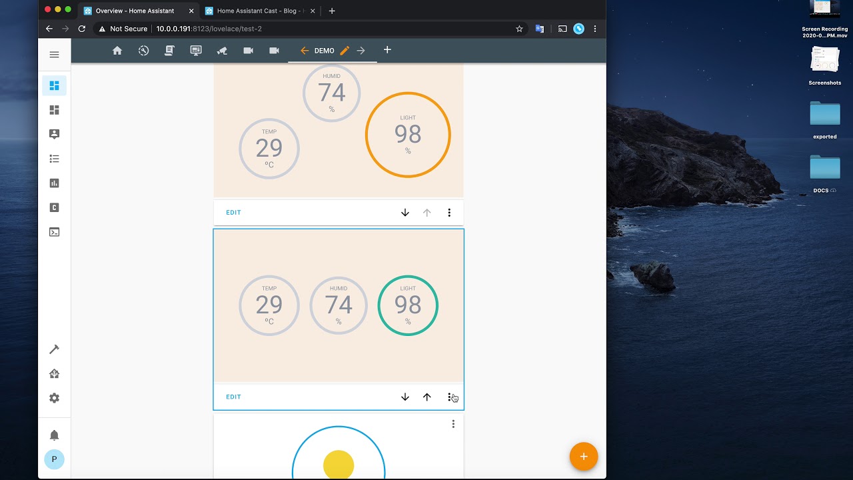Open the Terminal icon in sidebar
853x480 pixels.
coord(55,232)
